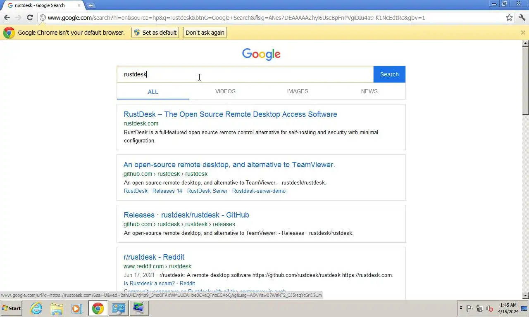
Task: Close the rustdesk Google Search tab
Action: [79, 5]
